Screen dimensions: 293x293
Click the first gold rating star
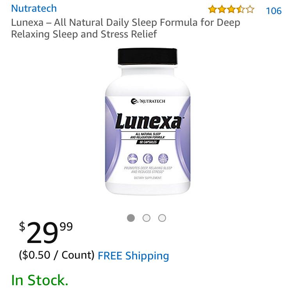coord(213,9)
